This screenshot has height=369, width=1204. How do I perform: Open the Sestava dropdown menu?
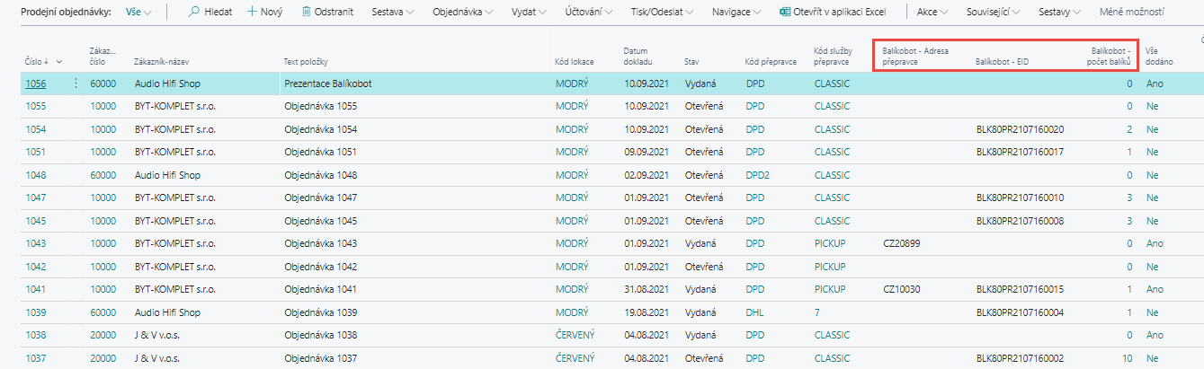(392, 13)
